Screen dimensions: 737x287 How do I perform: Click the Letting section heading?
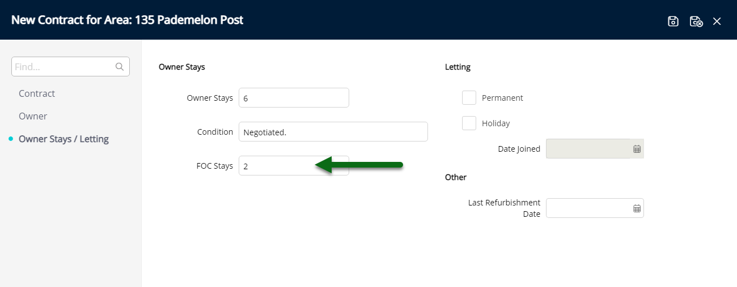(458, 67)
